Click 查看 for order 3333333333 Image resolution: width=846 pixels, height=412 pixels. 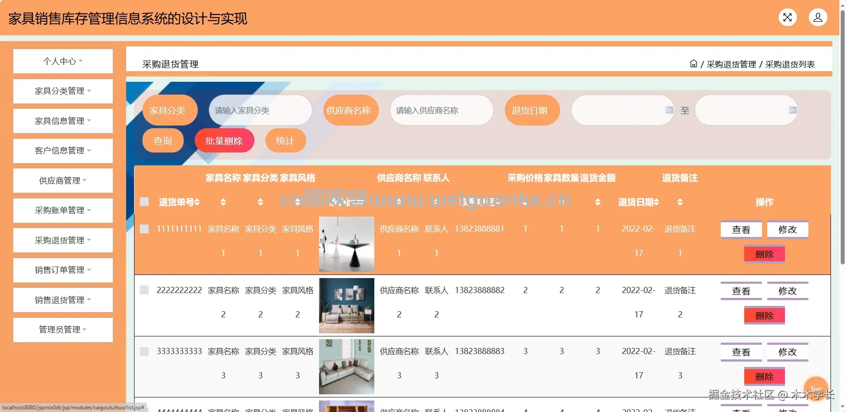[x=741, y=352]
